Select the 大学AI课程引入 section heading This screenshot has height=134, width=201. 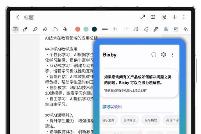(x=59, y=115)
